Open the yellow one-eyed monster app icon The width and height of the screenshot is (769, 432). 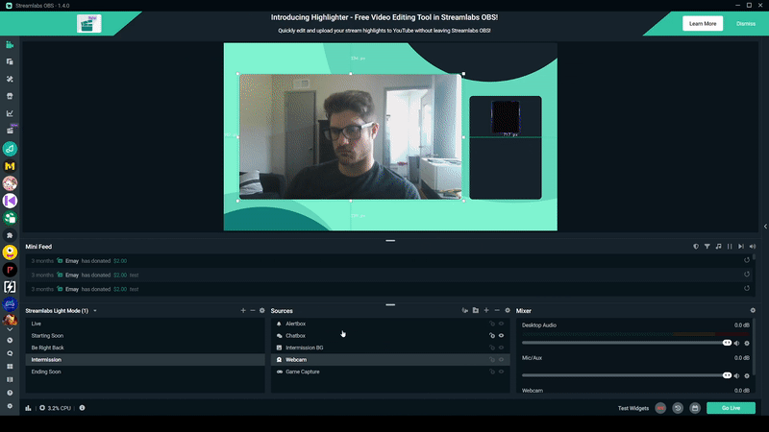[10, 252]
